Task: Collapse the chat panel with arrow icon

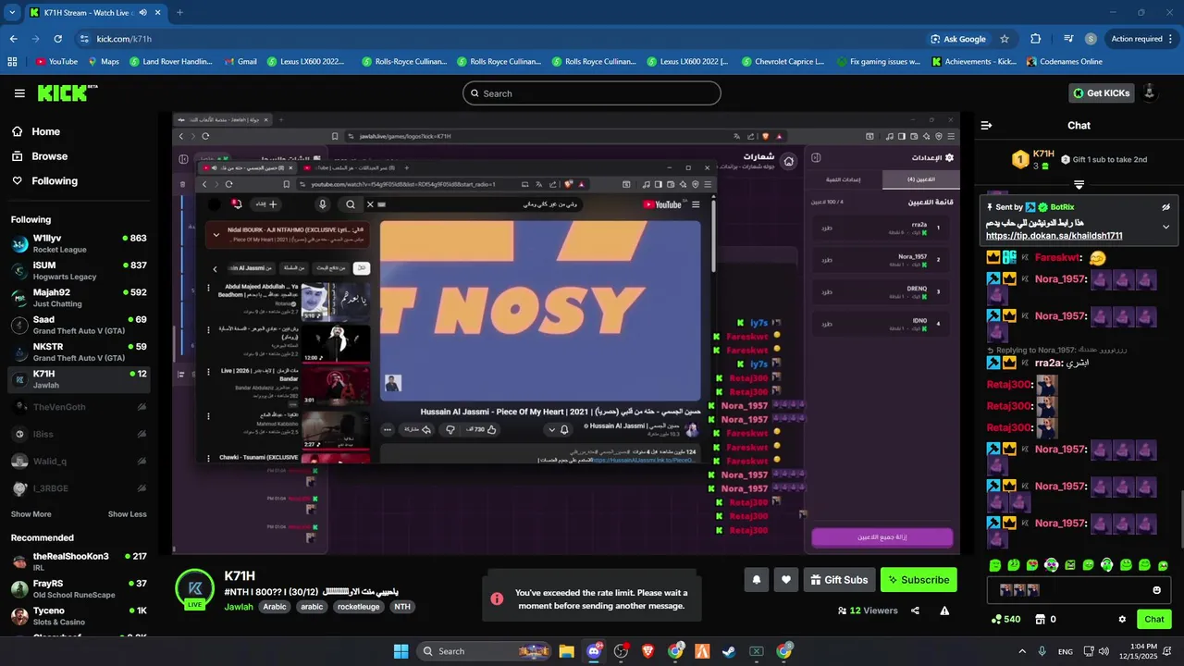Action: (x=986, y=126)
